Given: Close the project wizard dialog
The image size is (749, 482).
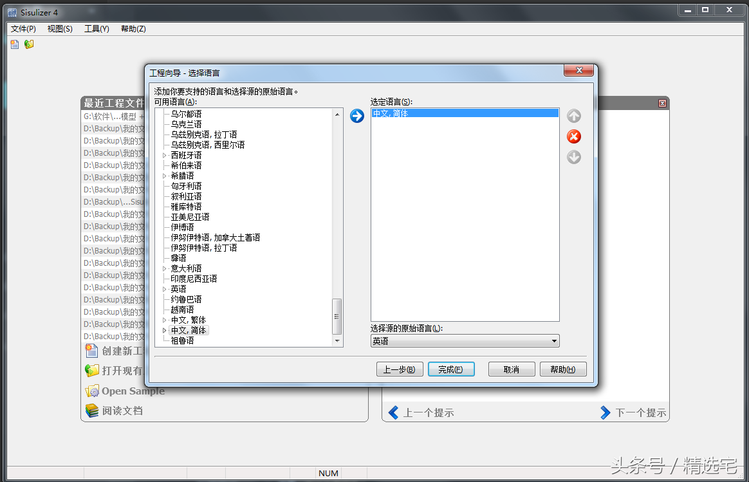Looking at the screenshot, I should click(579, 70).
